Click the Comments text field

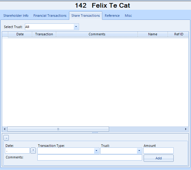(x=90, y=158)
